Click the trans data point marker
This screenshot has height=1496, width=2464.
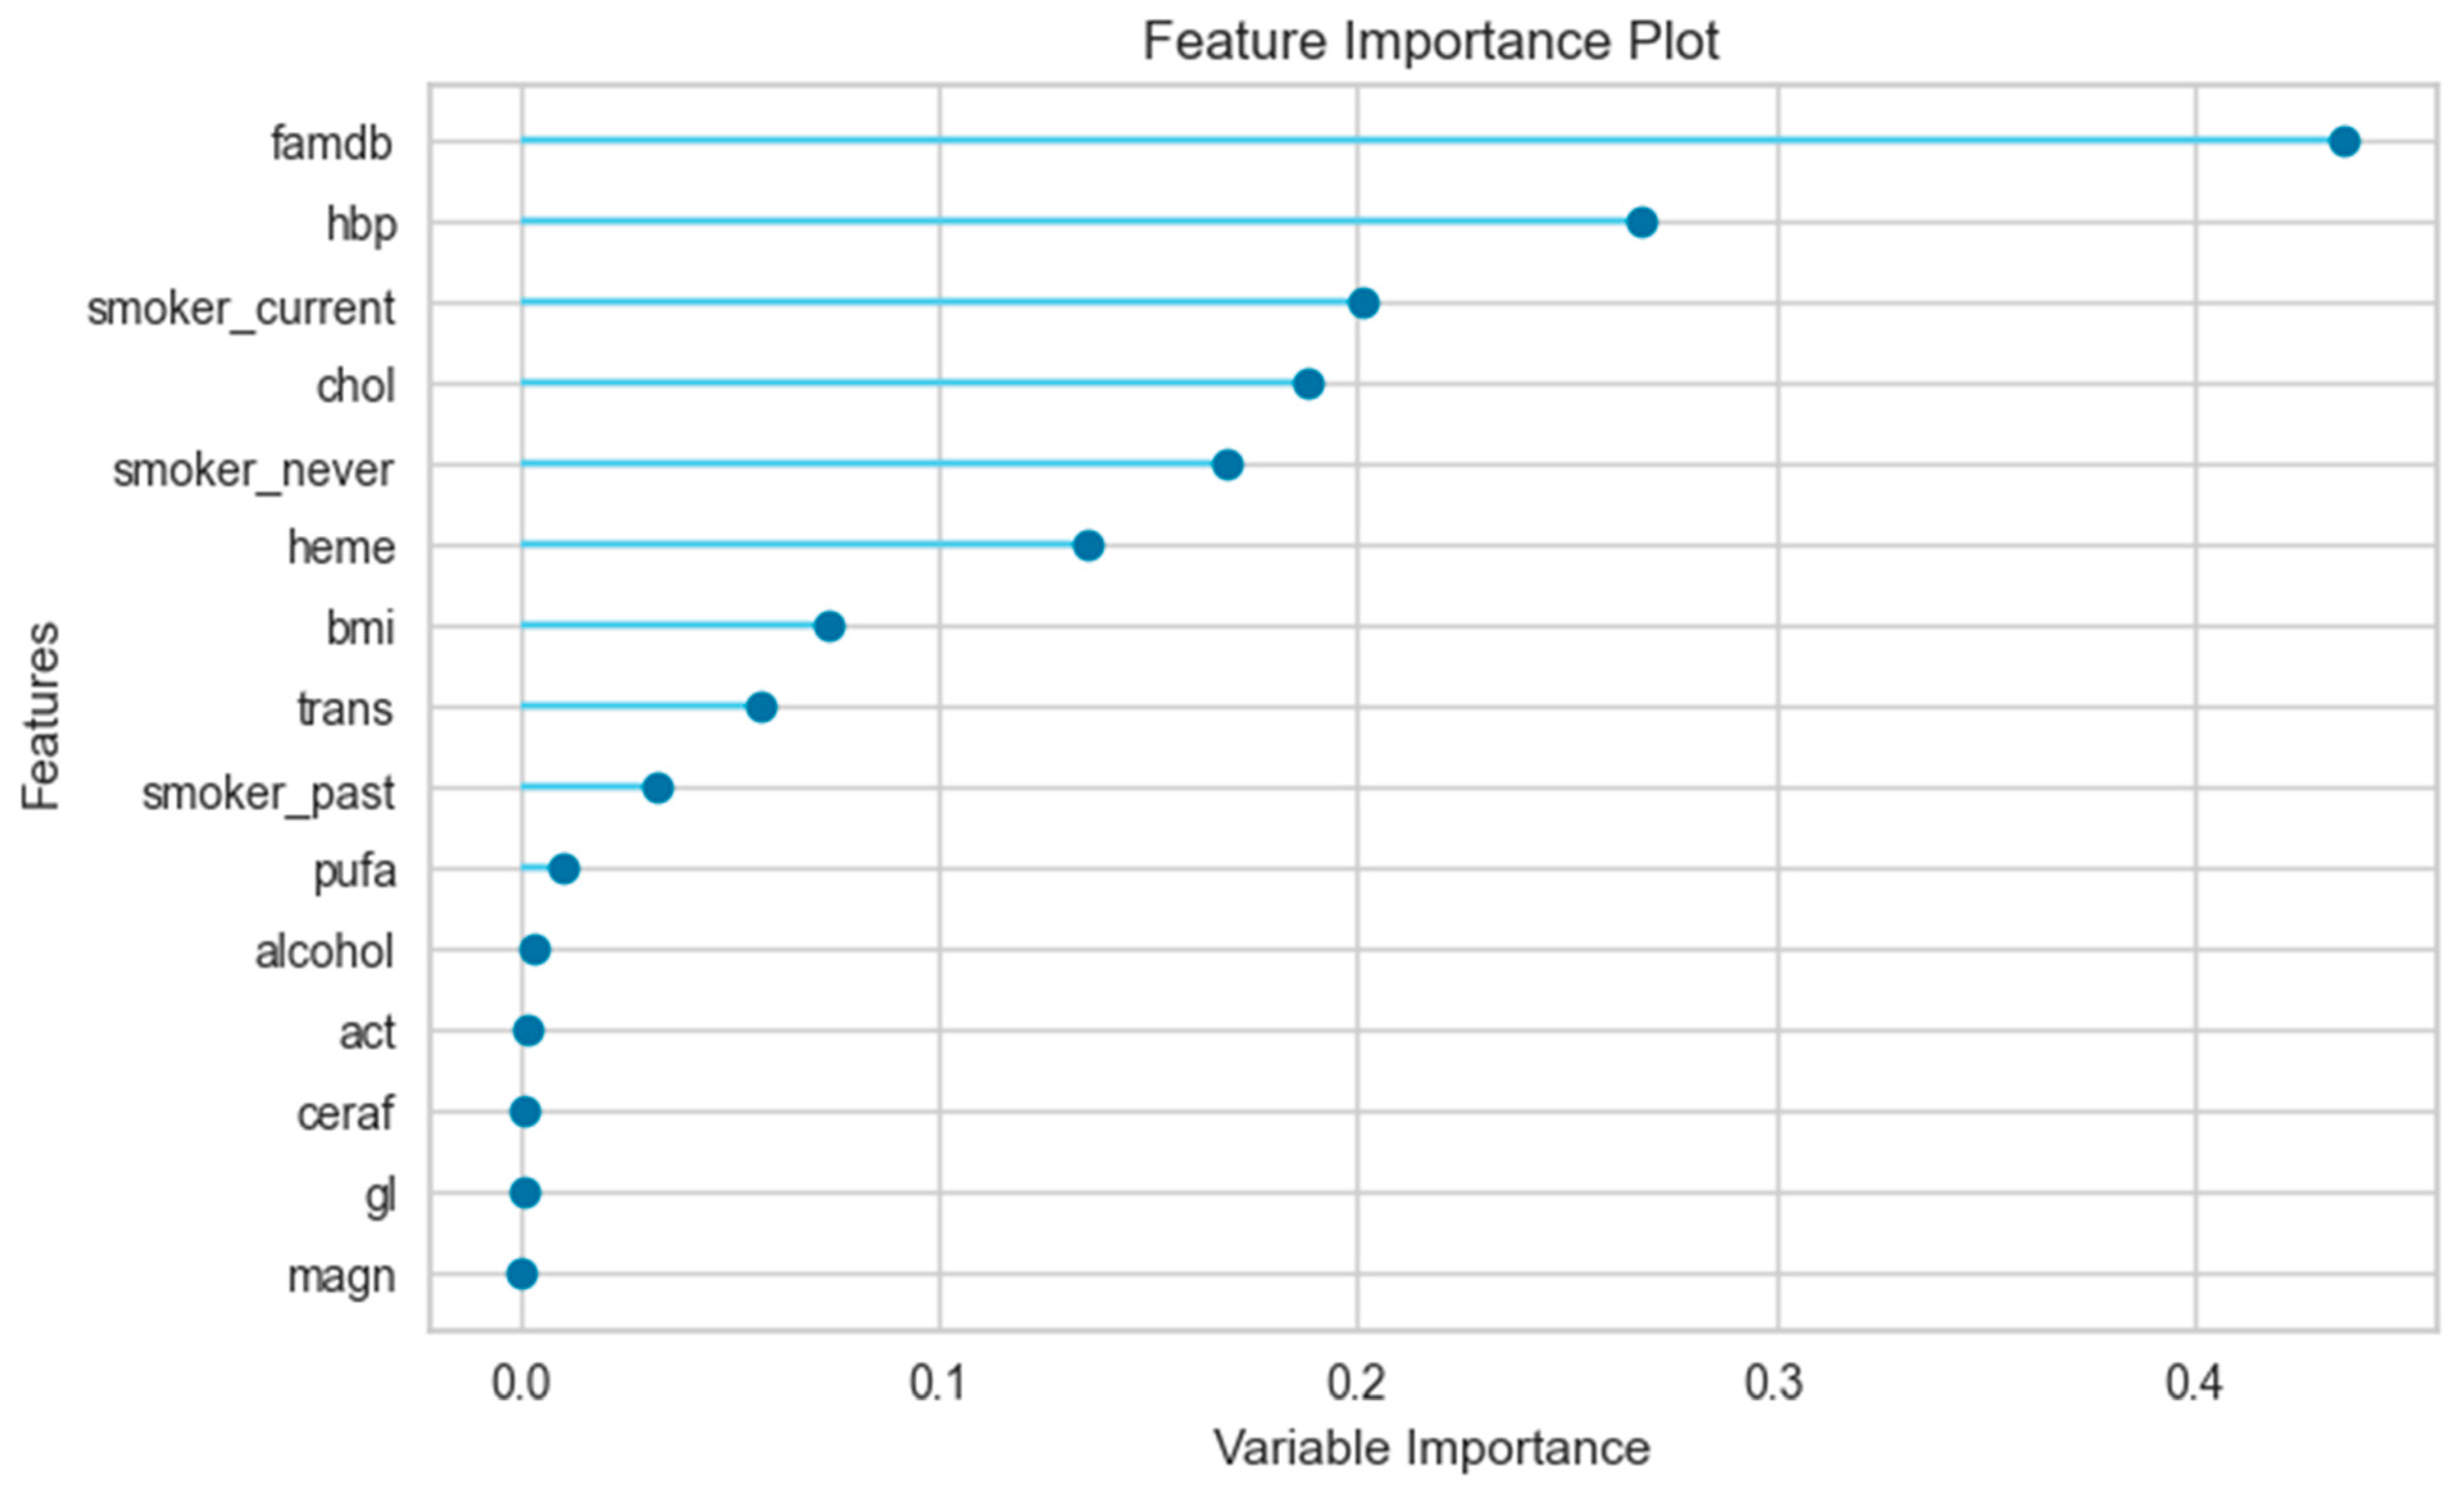pyautogui.click(x=761, y=707)
